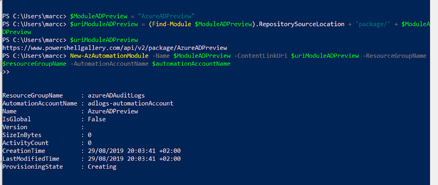Click the CreationTime timestamp value

(x=134, y=151)
